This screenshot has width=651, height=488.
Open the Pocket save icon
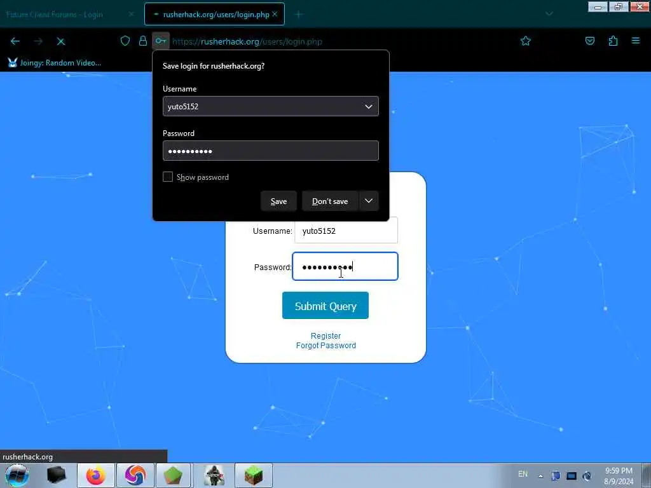[x=590, y=41]
